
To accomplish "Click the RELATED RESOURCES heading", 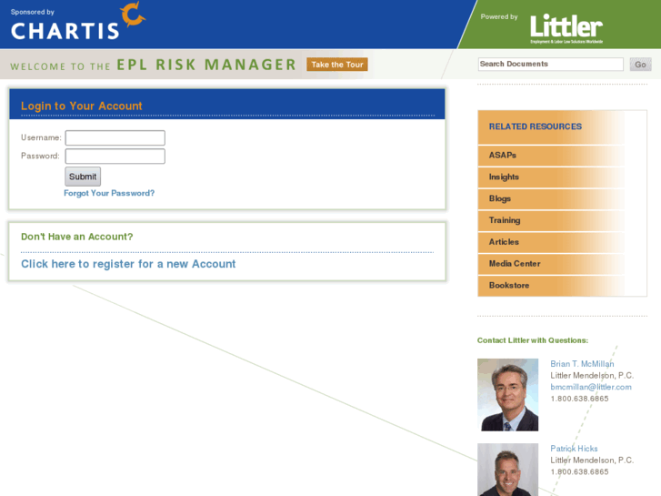I will coord(536,127).
